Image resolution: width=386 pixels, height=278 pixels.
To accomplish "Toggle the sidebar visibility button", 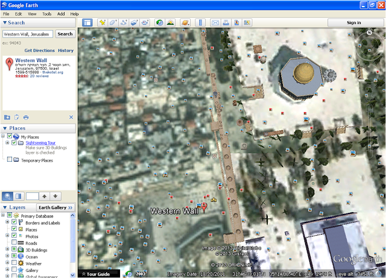I will (87, 23).
